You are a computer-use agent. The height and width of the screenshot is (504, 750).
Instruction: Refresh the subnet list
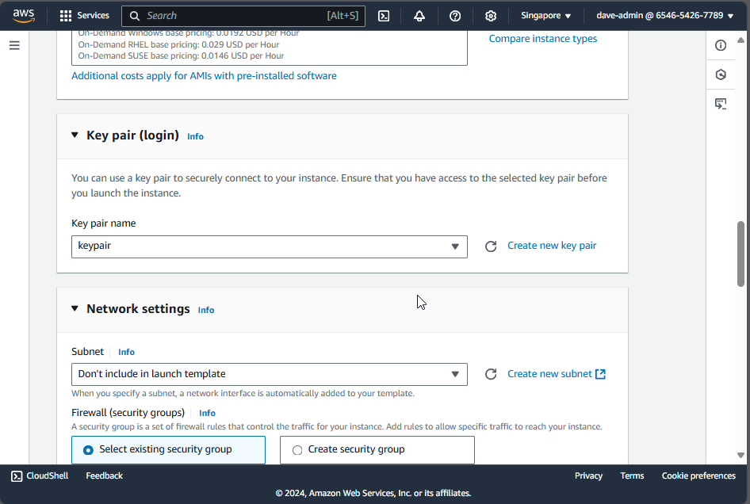pos(491,374)
